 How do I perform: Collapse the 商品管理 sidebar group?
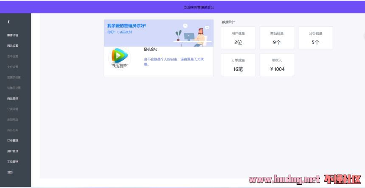[x=13, y=99]
